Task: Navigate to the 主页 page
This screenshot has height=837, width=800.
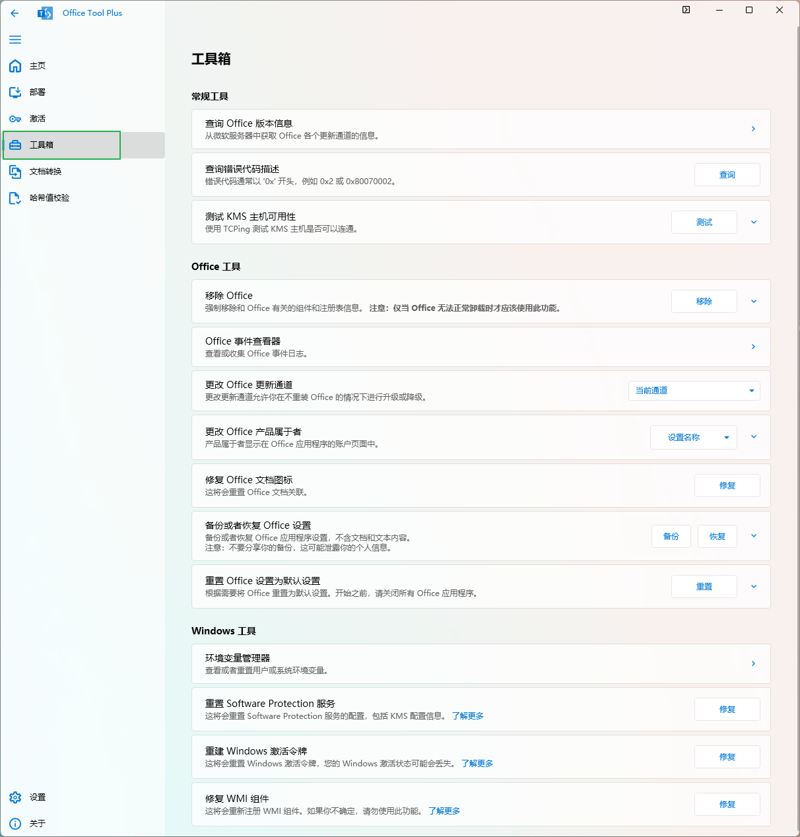Action: tap(37, 66)
